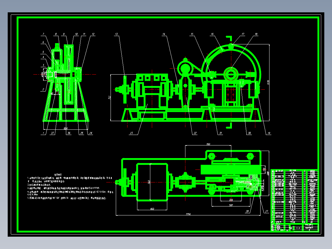Select the 2216 overall length dimension

coord(188,214)
